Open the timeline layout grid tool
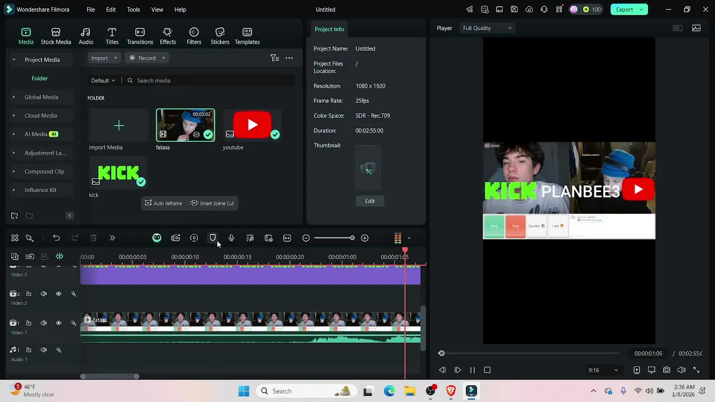This screenshot has width=715, height=402. coord(15,238)
